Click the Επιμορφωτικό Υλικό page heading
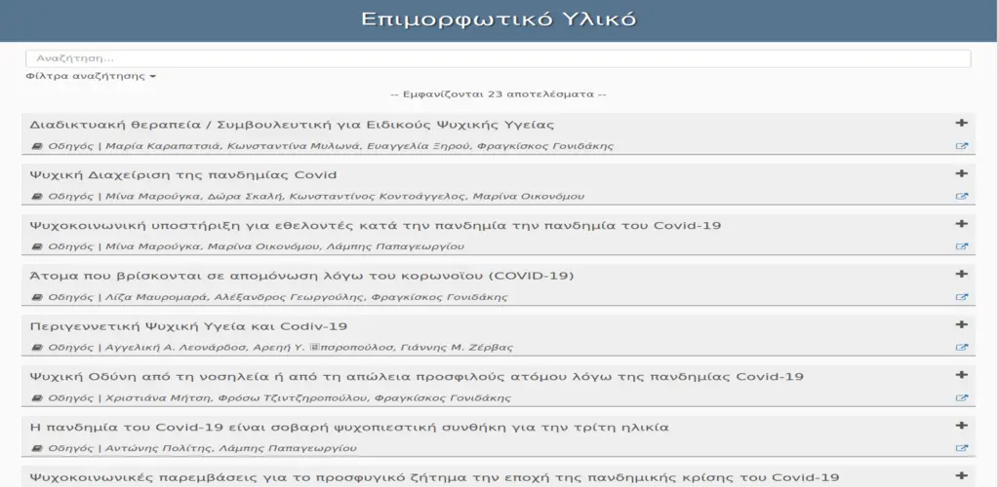This screenshot has height=487, width=999. tap(499, 19)
